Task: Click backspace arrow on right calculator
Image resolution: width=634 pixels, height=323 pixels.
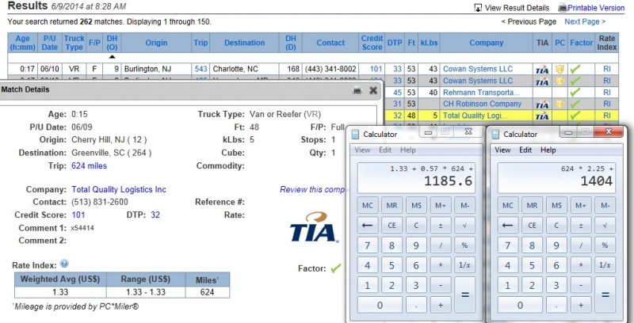Action: coord(507,225)
